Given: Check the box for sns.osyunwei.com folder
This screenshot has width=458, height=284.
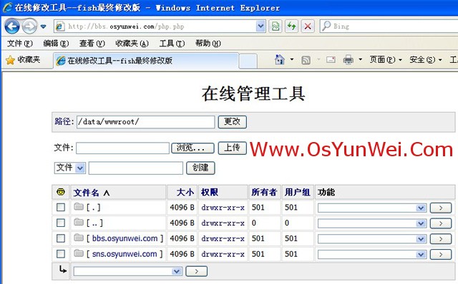Looking at the screenshot, I should pyautogui.click(x=61, y=254).
